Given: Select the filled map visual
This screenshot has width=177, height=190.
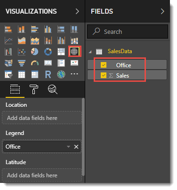Looking at the screenshot, I should click(x=8, y=63).
